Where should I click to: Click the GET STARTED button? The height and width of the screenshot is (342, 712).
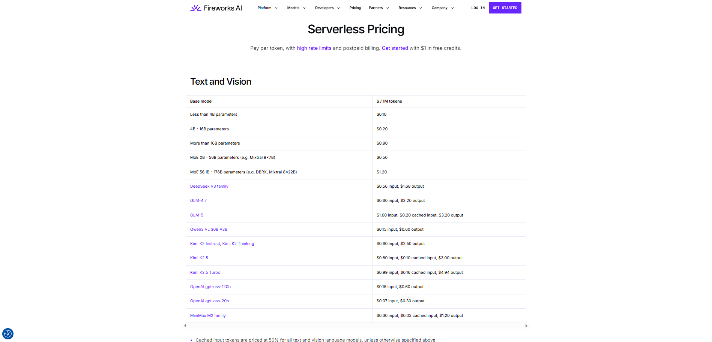(x=505, y=8)
